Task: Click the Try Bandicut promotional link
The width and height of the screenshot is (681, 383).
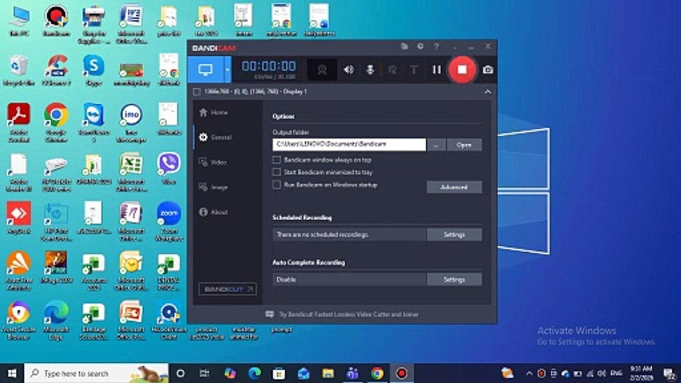Action: pyautogui.click(x=342, y=314)
